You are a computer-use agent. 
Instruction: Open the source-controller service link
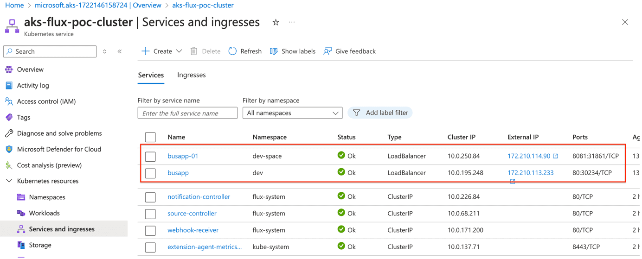coord(192,213)
